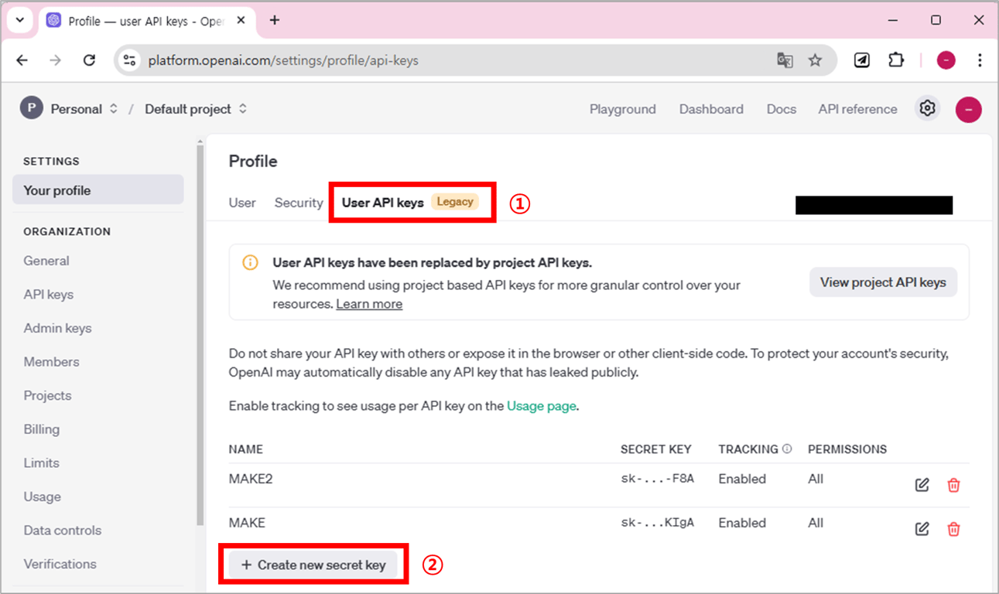Click the MAKE key name

(x=247, y=523)
